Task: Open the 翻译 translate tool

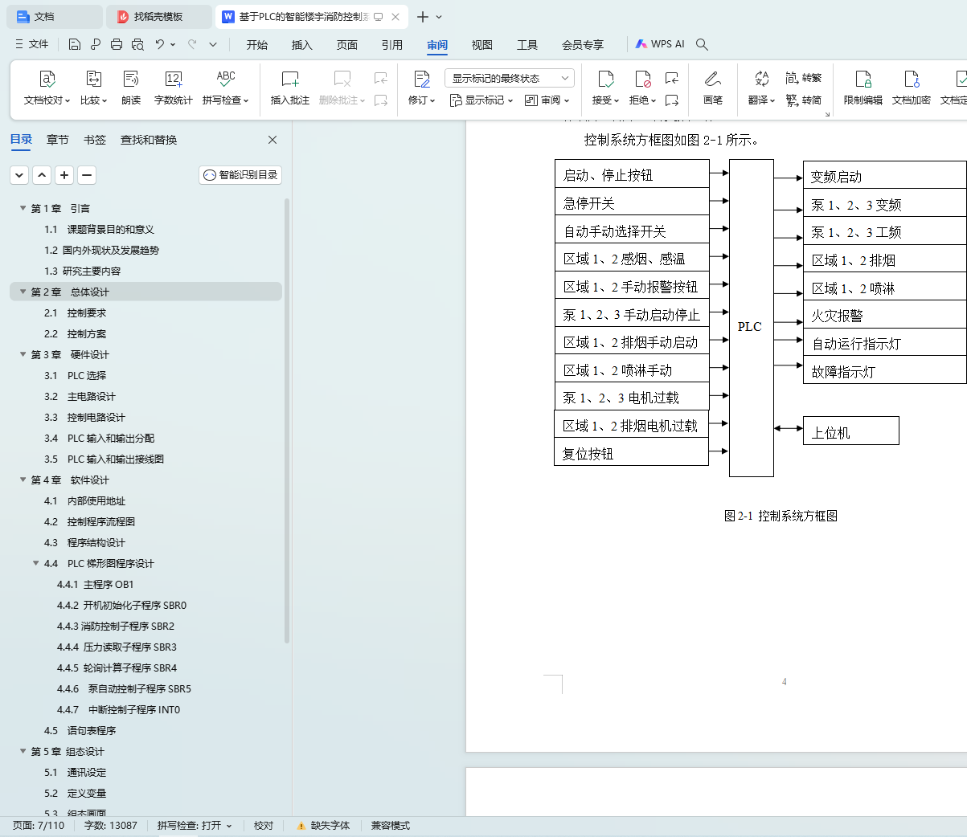Action: click(x=761, y=88)
